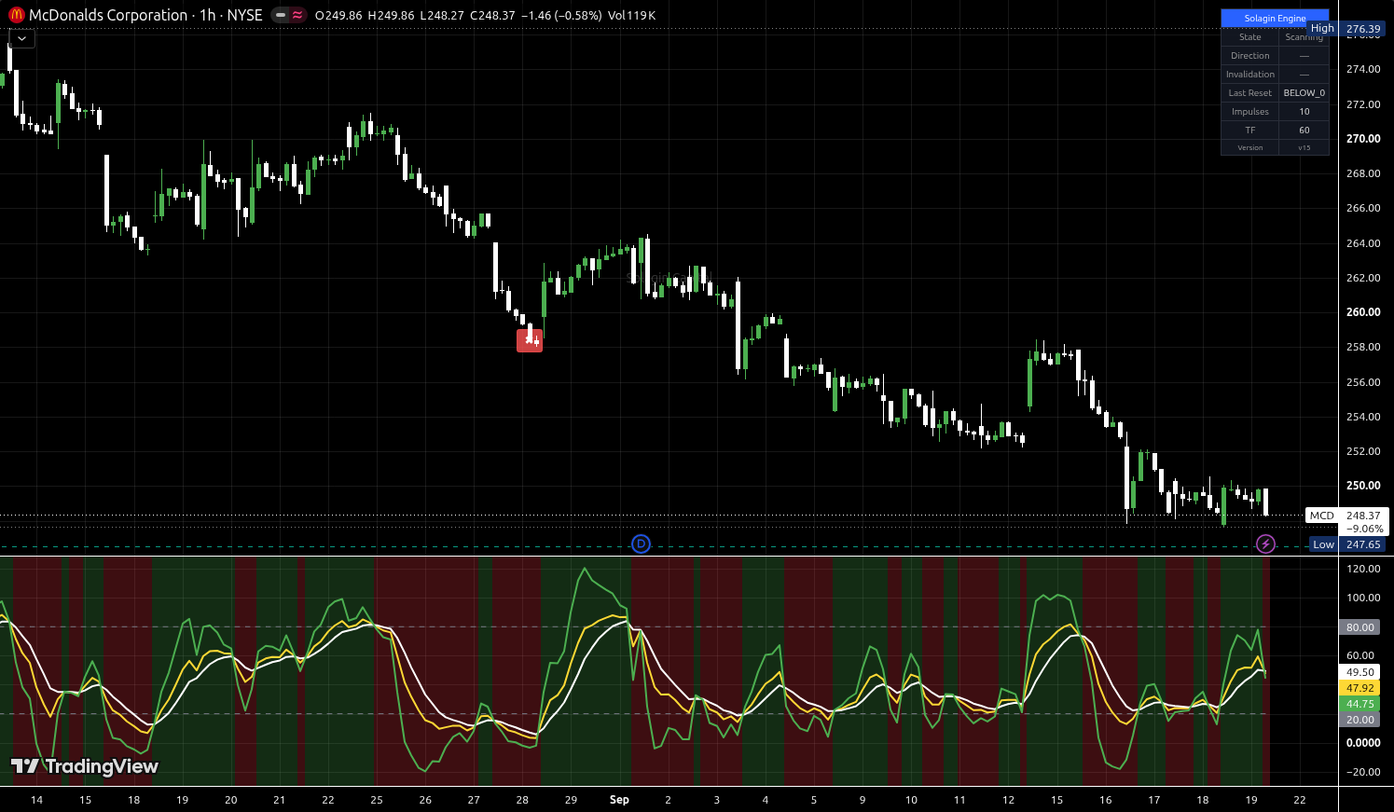Image resolution: width=1394 pixels, height=812 pixels.
Task: Click the State cell in Solagin table
Action: (1250, 37)
